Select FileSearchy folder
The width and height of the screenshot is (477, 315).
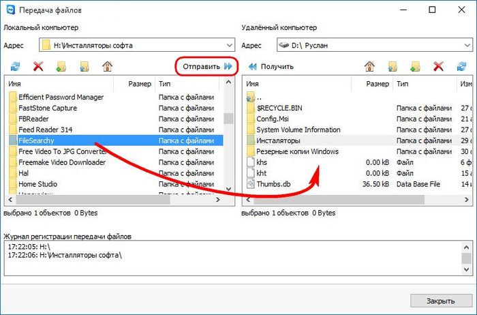pyautogui.click(x=116, y=140)
